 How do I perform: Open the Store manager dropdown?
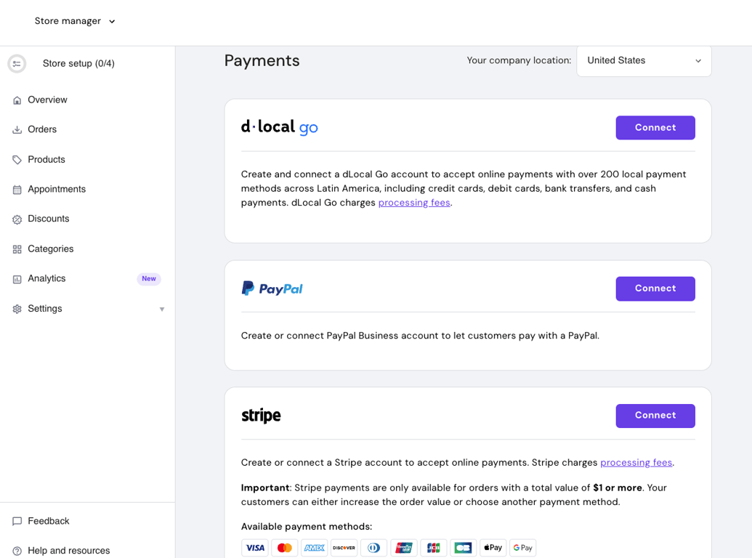pos(75,21)
